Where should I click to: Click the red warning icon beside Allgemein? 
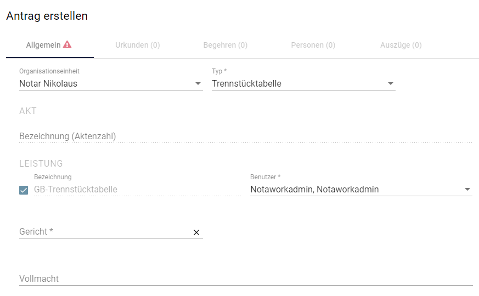[67, 44]
